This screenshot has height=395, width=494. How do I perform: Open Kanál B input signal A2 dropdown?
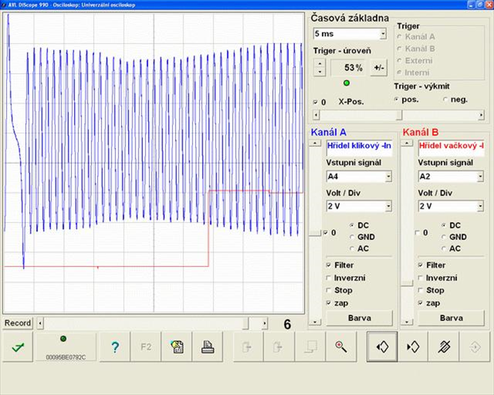[x=479, y=177]
